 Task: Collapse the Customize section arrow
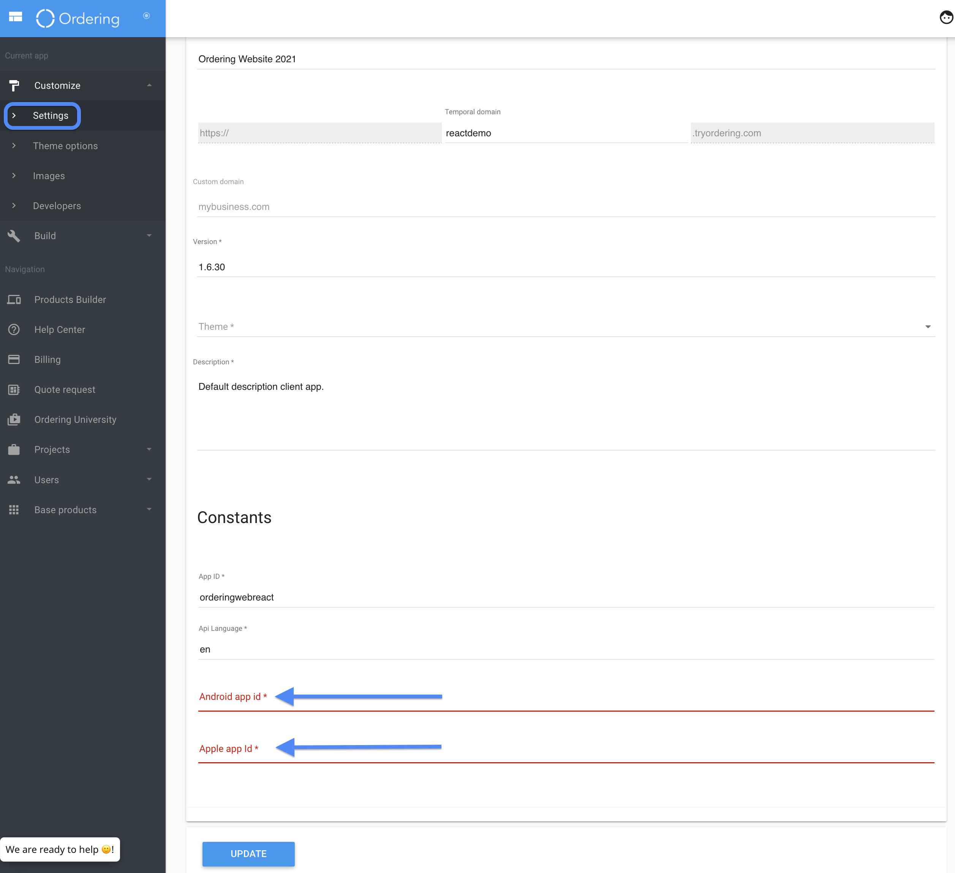tap(149, 85)
